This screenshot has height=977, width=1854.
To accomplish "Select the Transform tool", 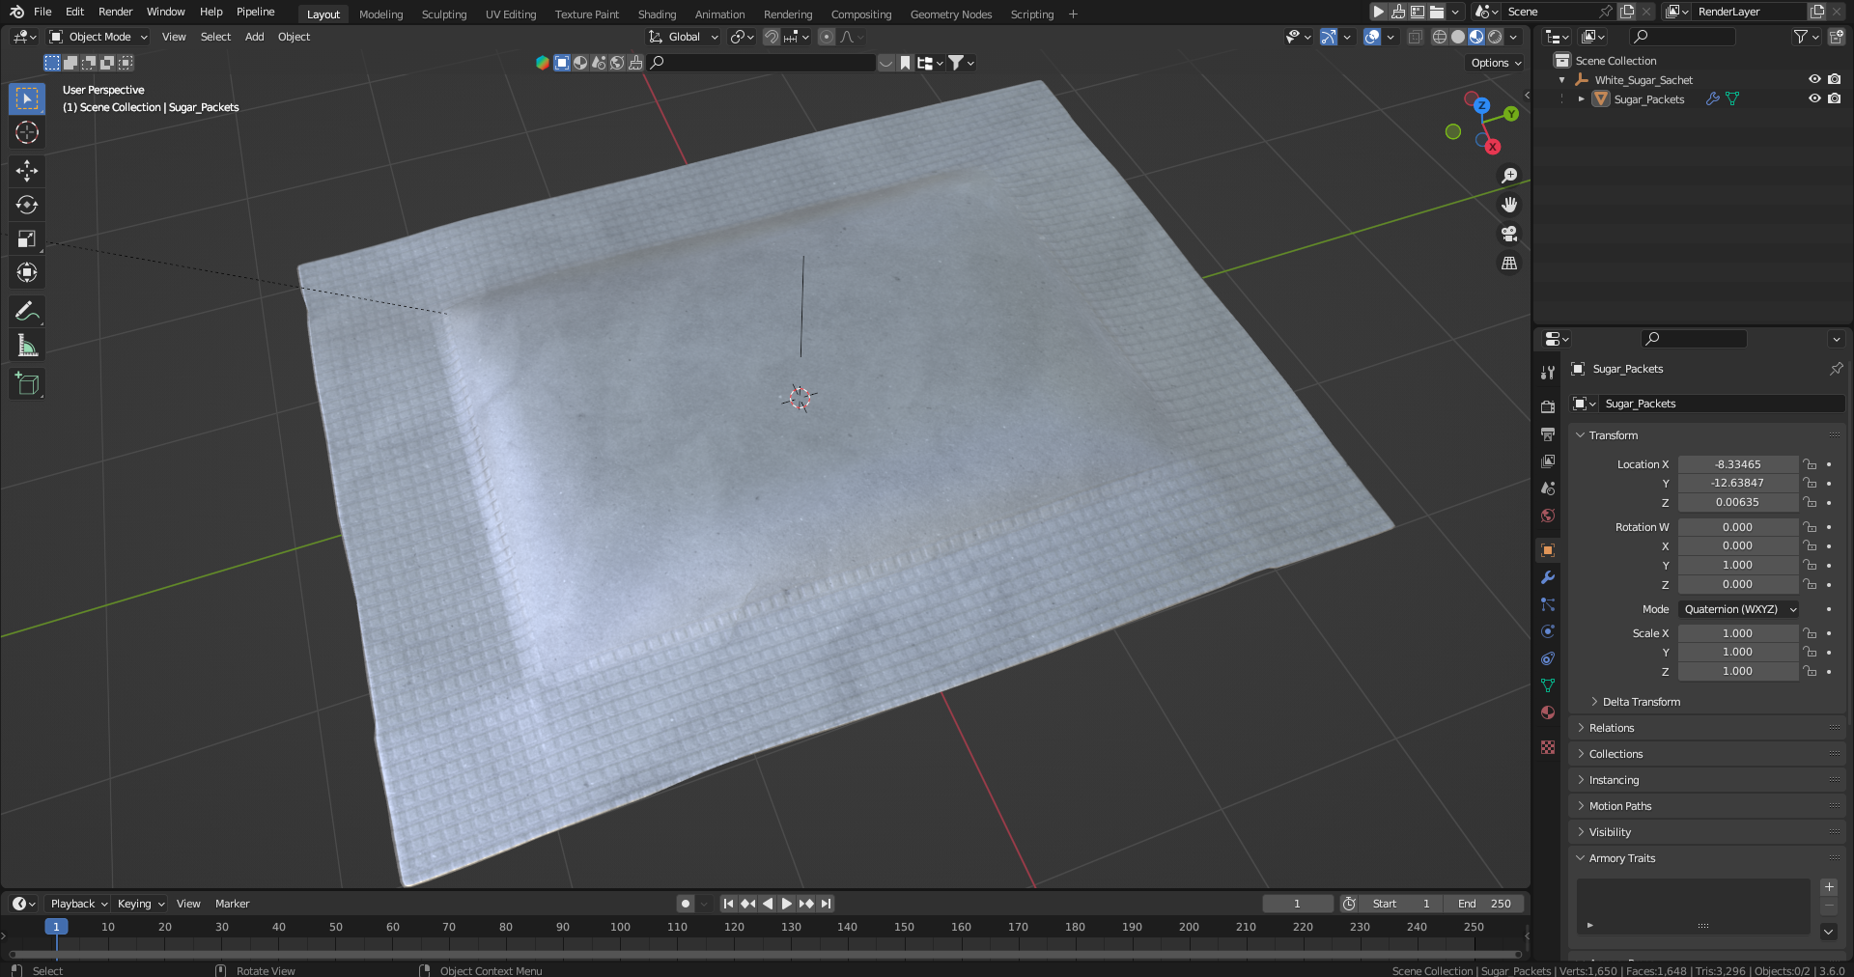I will 27,272.
